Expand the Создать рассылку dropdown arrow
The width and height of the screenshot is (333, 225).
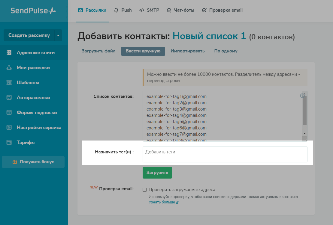pos(58,35)
